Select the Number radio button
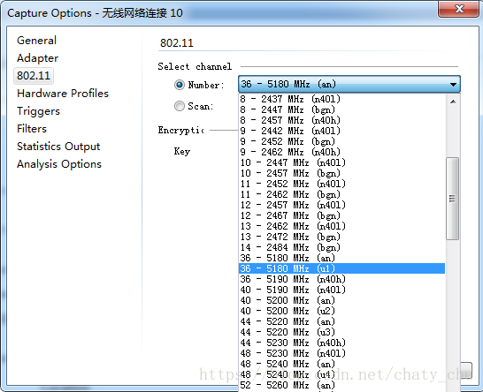This screenshot has width=483, height=392. [180, 85]
